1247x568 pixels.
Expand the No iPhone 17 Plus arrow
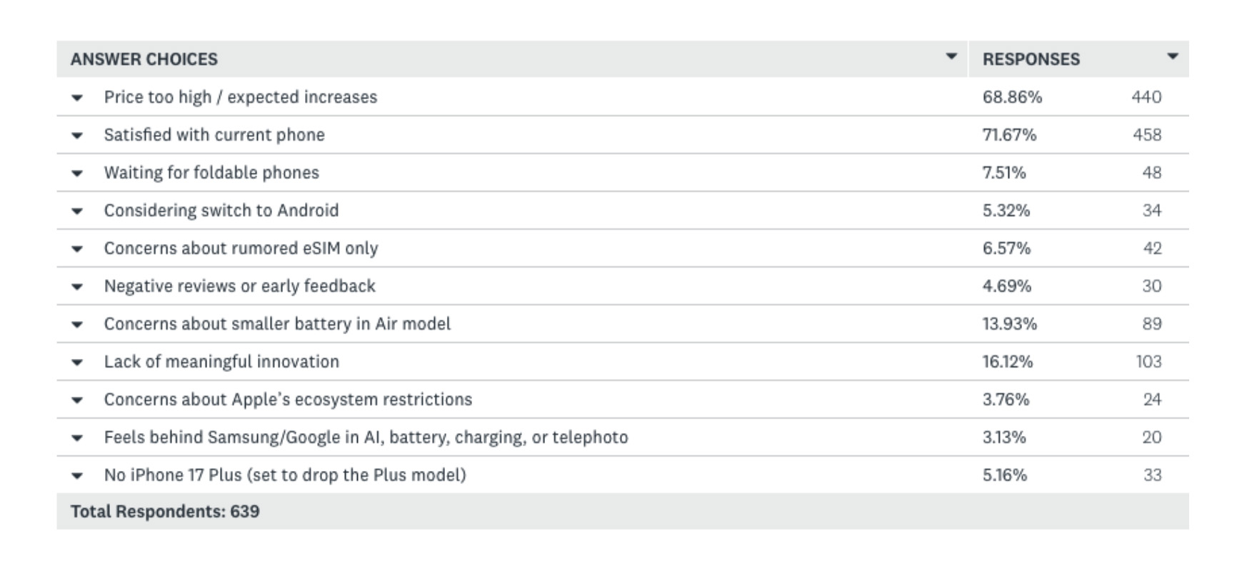point(77,476)
